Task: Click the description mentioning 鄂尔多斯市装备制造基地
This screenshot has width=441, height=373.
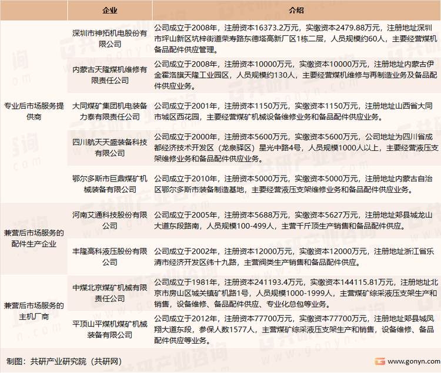Action: (x=296, y=184)
